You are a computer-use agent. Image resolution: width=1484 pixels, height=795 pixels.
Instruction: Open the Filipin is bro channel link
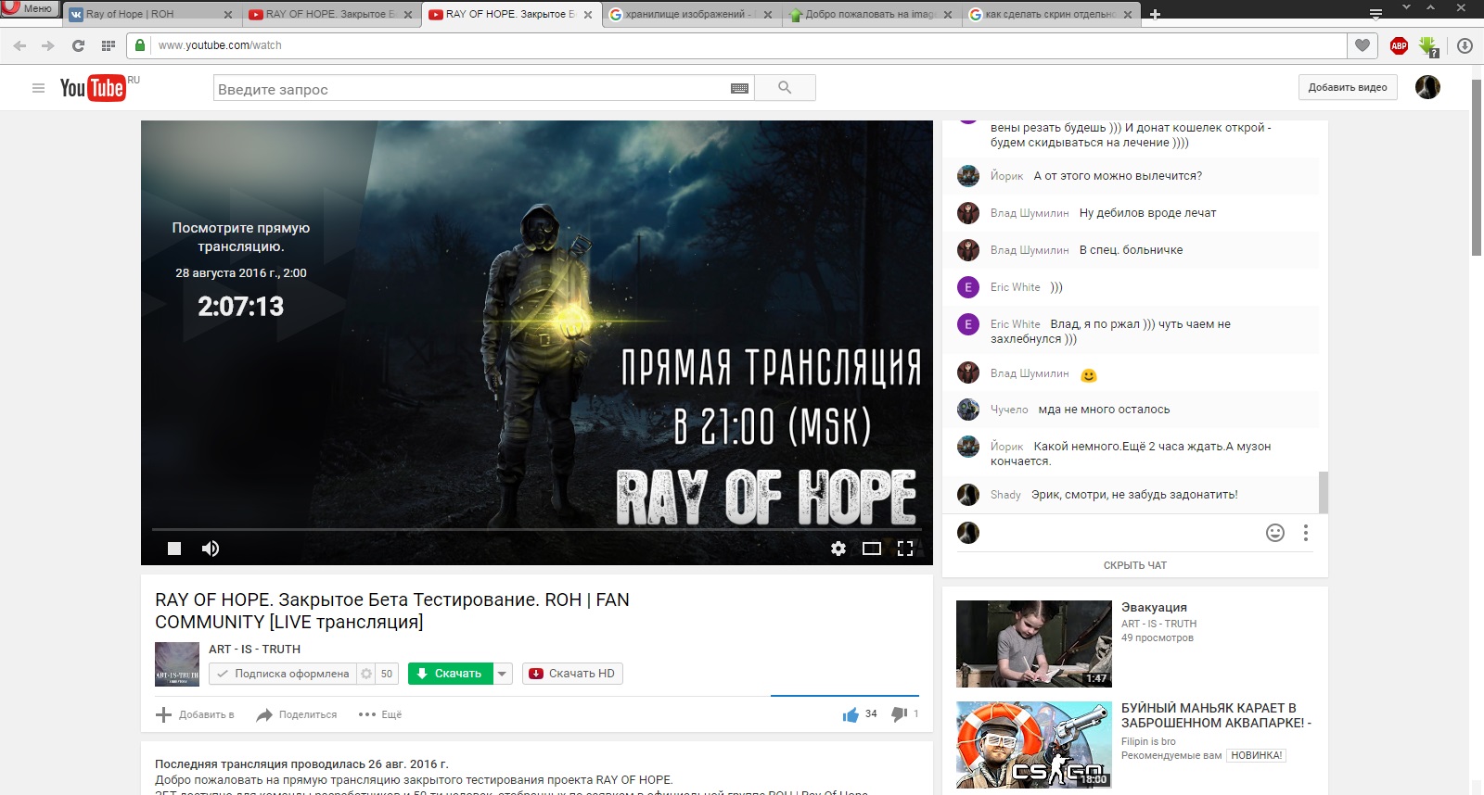[x=1148, y=741]
